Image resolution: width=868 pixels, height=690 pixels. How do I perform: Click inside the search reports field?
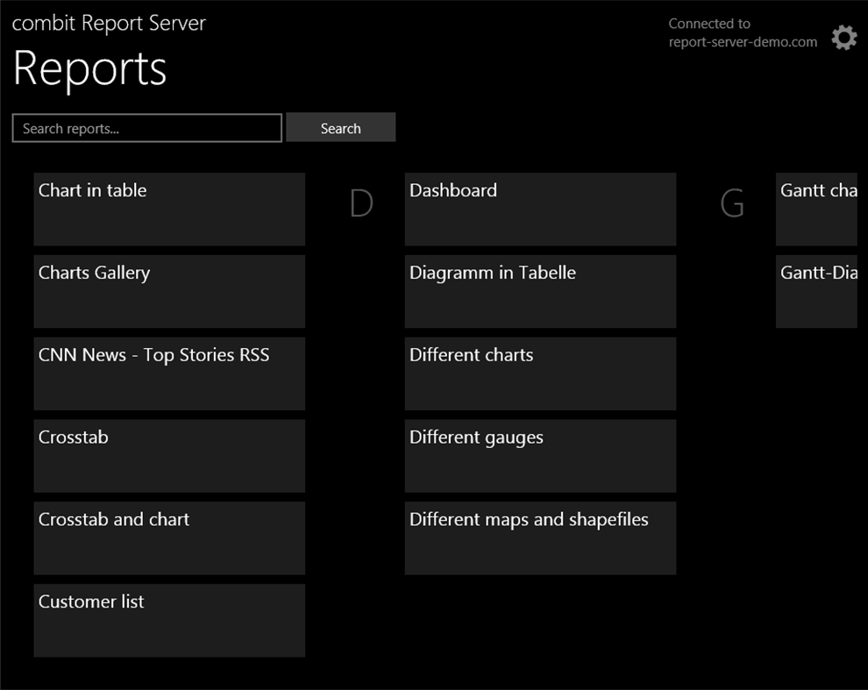[x=146, y=128]
